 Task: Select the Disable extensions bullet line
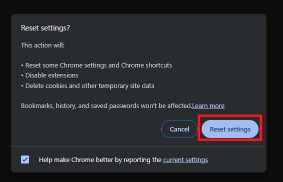click(x=49, y=75)
